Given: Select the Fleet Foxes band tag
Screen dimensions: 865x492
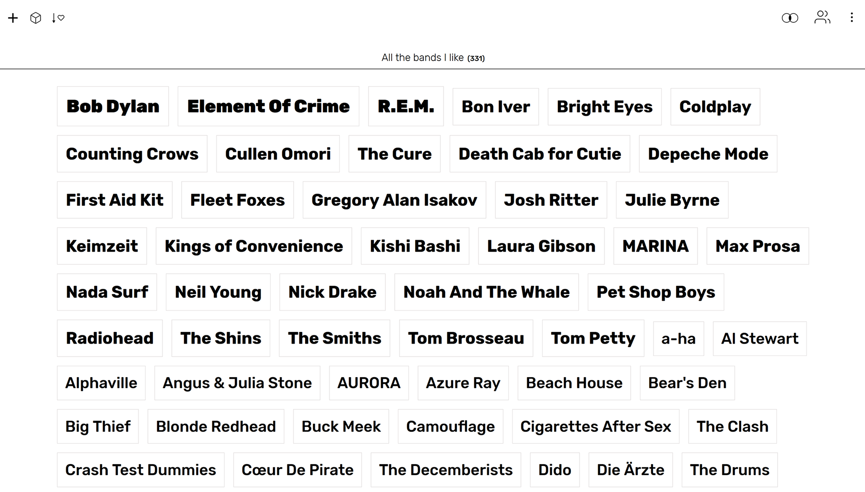Looking at the screenshot, I should pos(237,200).
